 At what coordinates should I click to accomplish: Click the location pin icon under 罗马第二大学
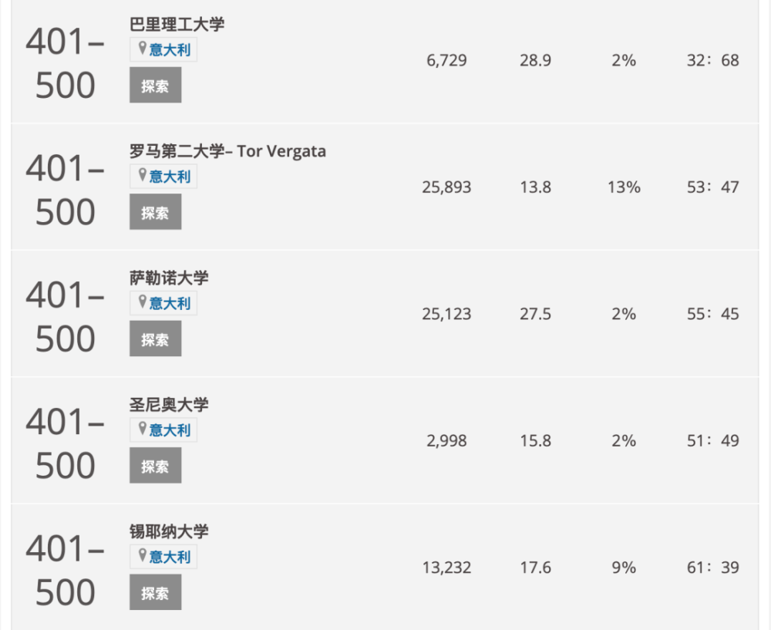click(142, 175)
